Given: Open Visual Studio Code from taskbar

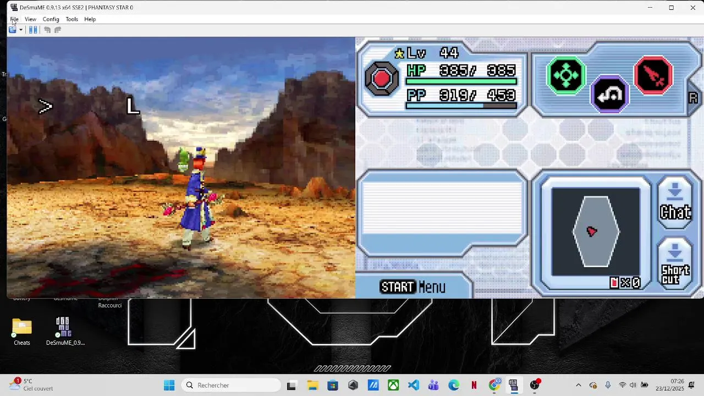Looking at the screenshot, I should tap(414, 386).
